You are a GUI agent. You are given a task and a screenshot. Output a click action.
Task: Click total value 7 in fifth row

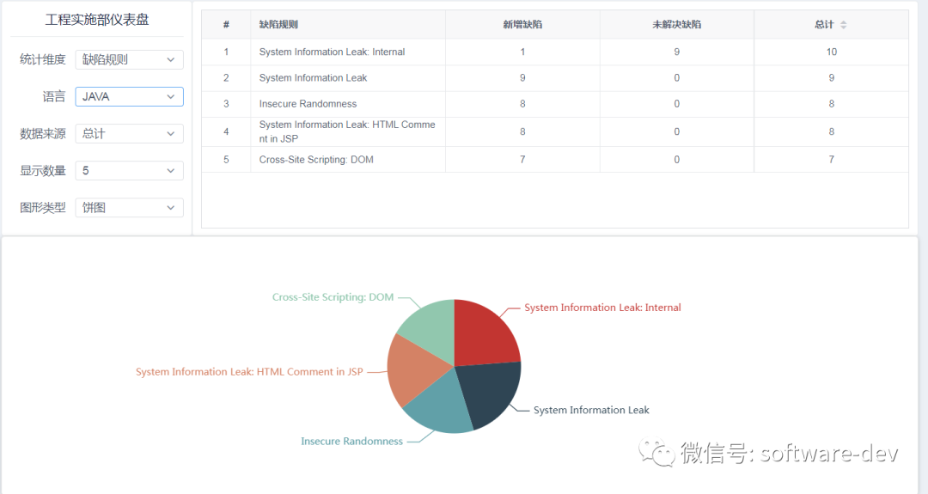pos(832,160)
